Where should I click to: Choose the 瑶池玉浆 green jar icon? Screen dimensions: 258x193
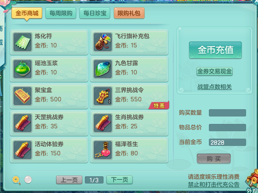23,69
